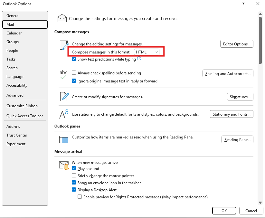Open Editor Options
The image size is (265, 218).
click(237, 44)
